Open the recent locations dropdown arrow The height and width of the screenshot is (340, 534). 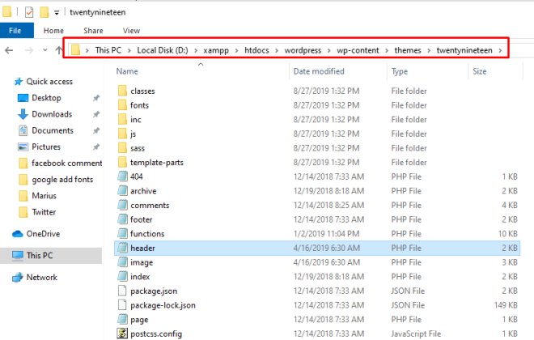tap(45, 50)
